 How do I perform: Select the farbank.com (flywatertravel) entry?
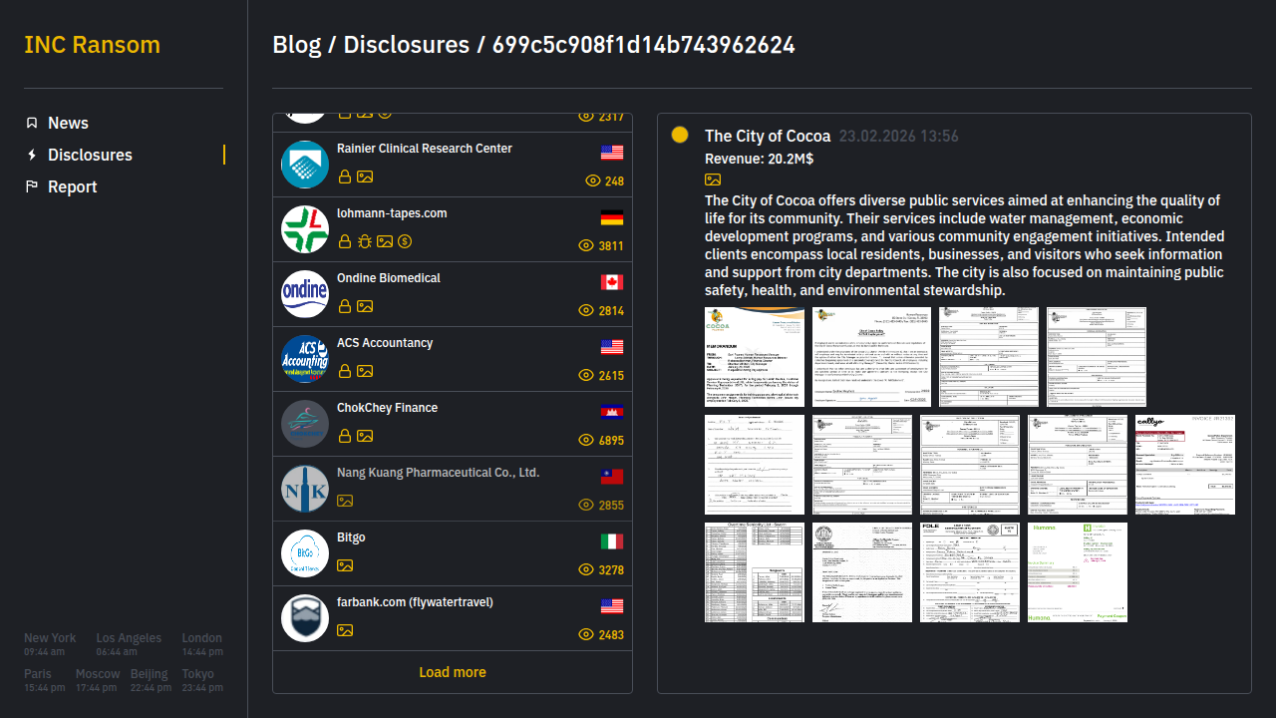[x=415, y=602]
